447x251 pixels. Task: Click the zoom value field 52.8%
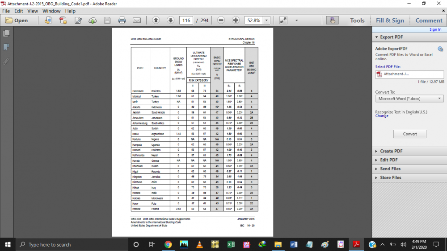point(254,21)
